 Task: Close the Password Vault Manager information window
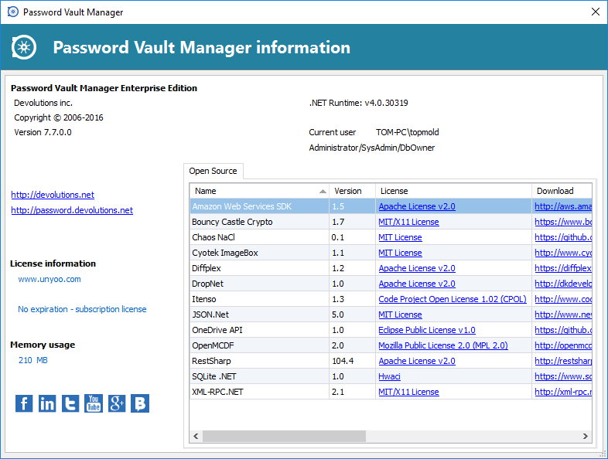pos(595,12)
